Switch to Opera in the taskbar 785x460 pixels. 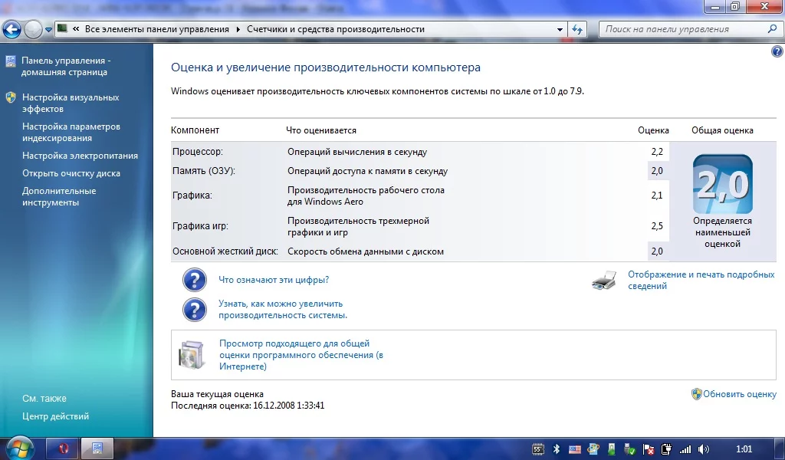63,449
